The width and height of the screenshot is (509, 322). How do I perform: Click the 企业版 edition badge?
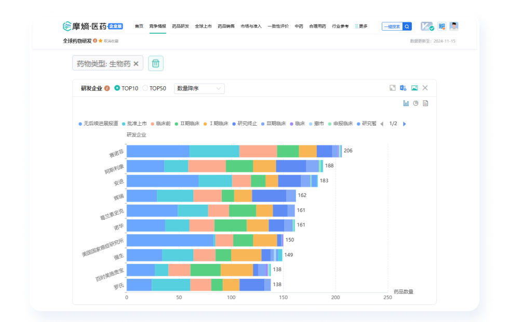115,26
